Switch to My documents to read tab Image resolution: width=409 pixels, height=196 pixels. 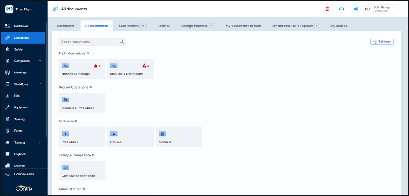(243, 26)
